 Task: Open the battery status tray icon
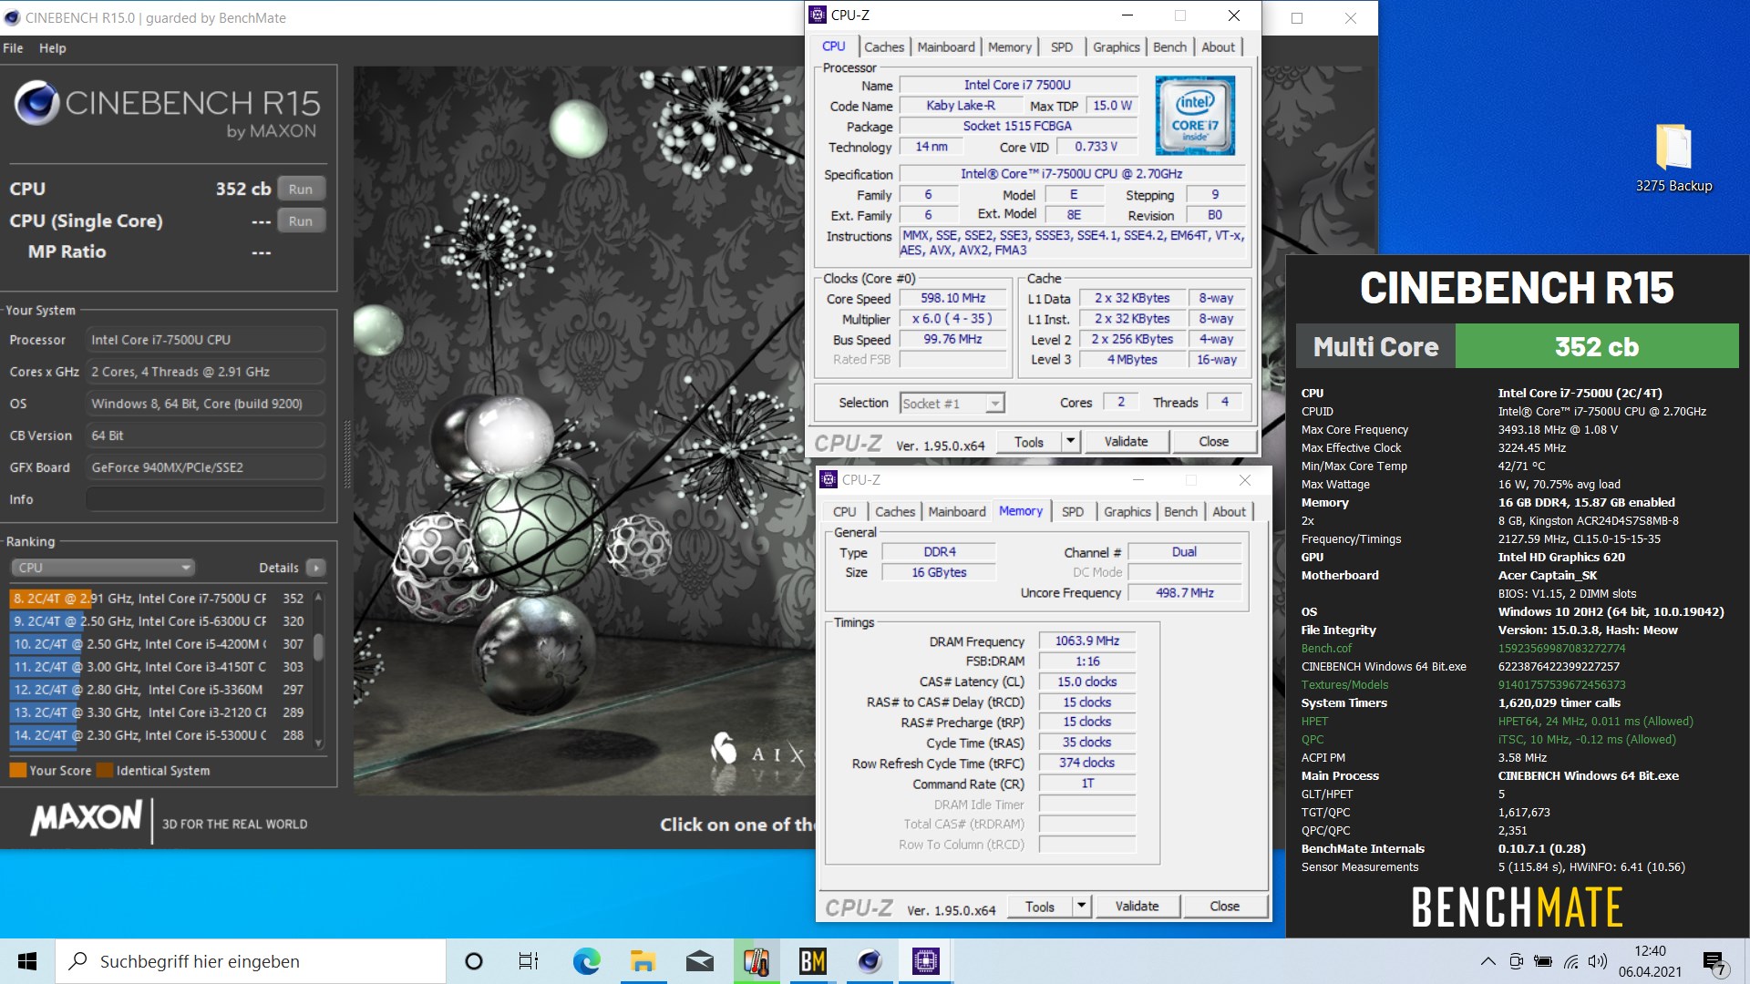pyautogui.click(x=1543, y=961)
